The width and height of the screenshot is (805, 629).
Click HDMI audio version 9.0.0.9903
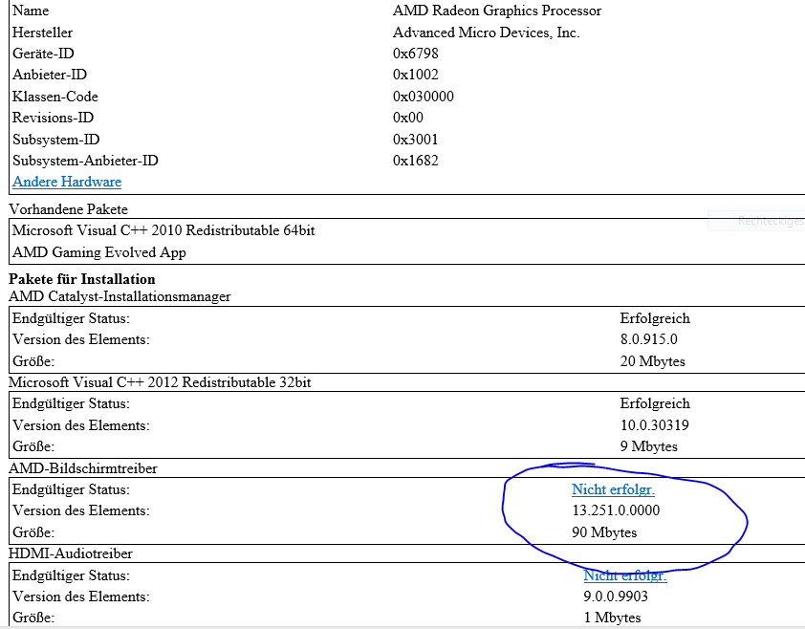tap(616, 596)
